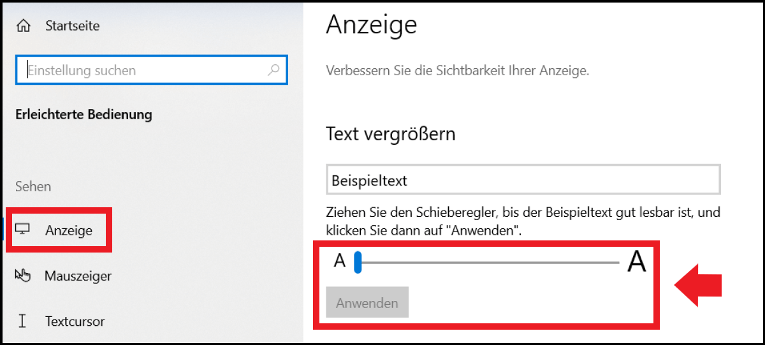Click the middle of the text size slider track
Image resolution: width=765 pixels, height=345 pixels.
point(490,262)
